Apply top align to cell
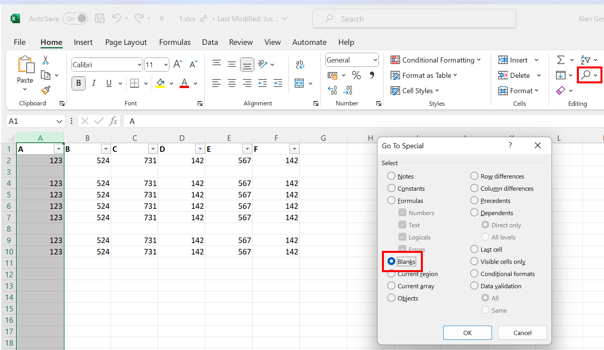604x350 pixels. coord(216,64)
